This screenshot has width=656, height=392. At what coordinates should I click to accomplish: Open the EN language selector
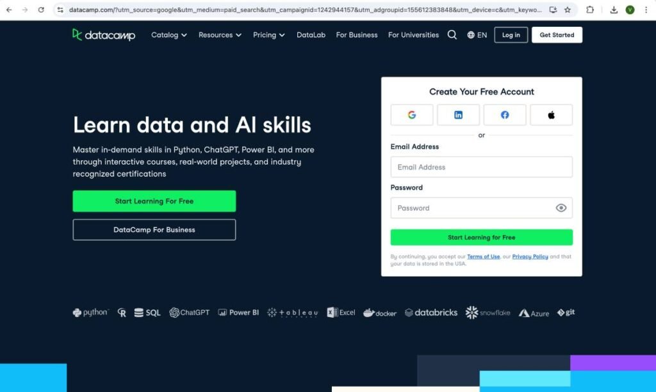click(477, 35)
